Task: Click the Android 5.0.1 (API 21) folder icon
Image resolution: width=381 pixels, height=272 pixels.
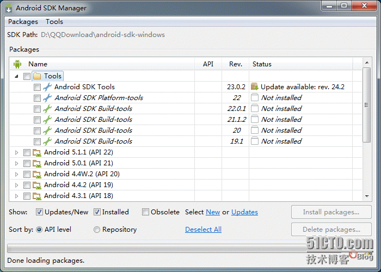Action: (x=37, y=163)
